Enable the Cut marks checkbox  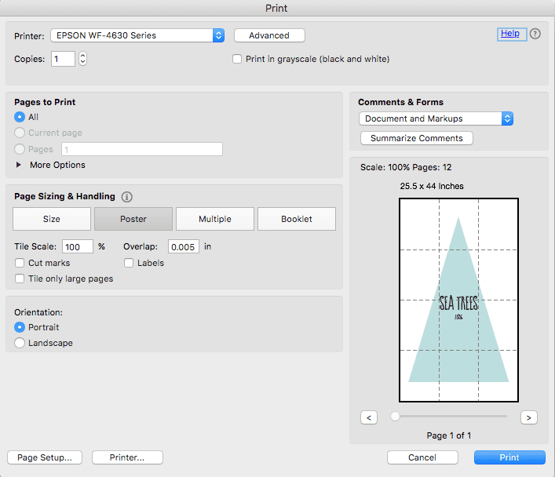(x=20, y=263)
